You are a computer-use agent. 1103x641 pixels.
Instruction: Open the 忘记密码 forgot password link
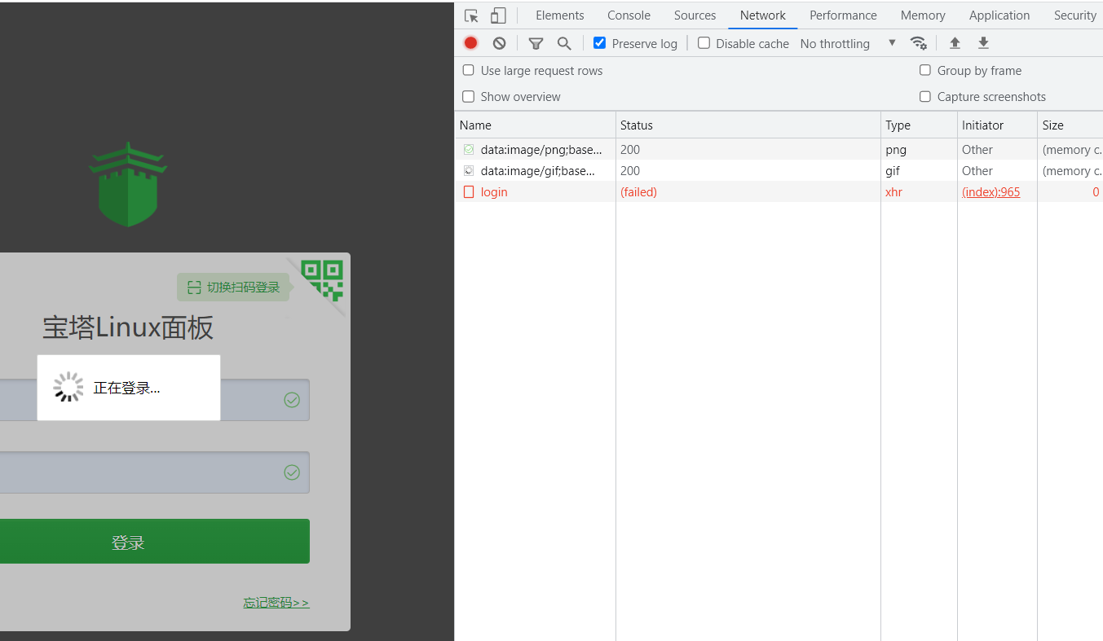276,603
